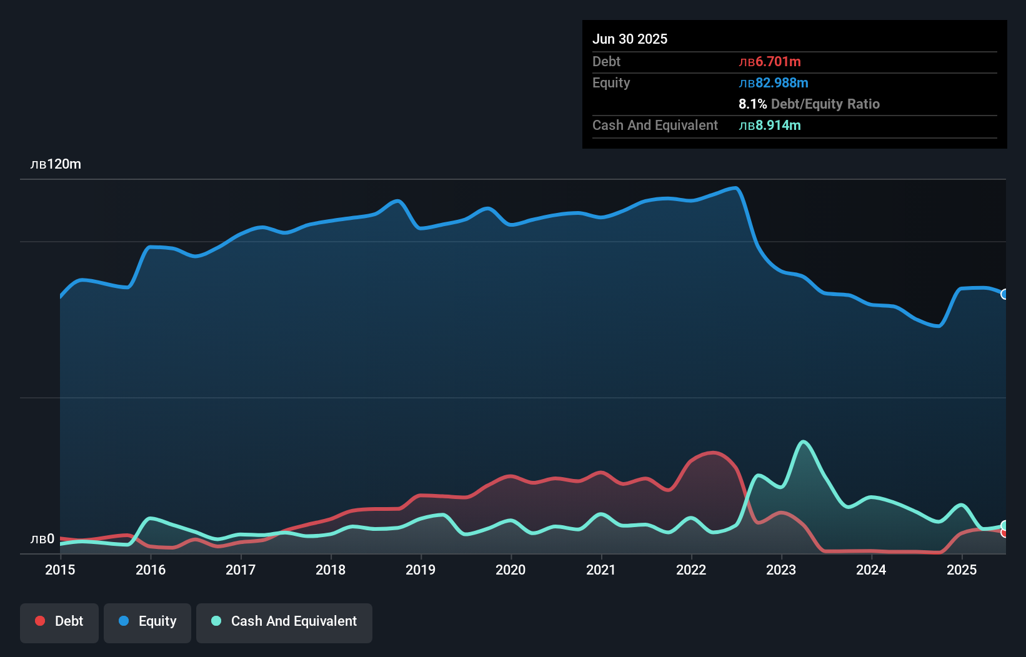The image size is (1026, 657).
Task: Click the teal Cash endpoint marker
Action: (x=1004, y=526)
